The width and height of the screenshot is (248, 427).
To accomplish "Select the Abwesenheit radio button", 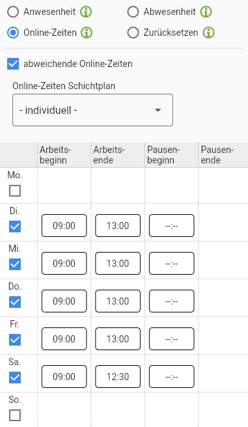I will click(133, 12).
